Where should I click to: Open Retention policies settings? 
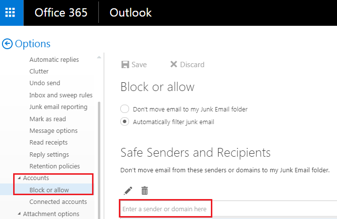[x=54, y=166]
